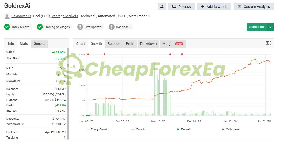Toggle Growth legend series
This screenshot has height=142, width=281.
[138, 129]
